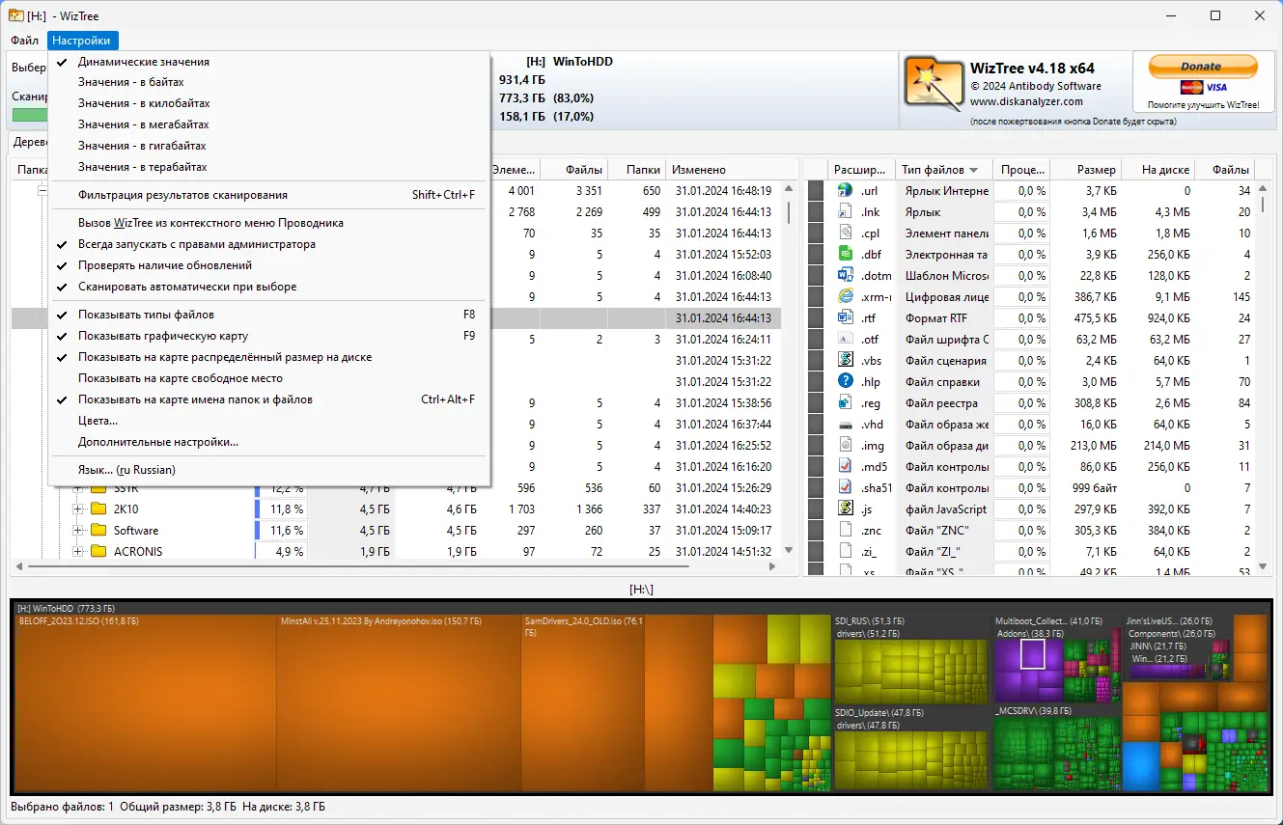Toggle 'Показывать типы файлов' option
The height and width of the screenshot is (825, 1283).
tap(269, 315)
